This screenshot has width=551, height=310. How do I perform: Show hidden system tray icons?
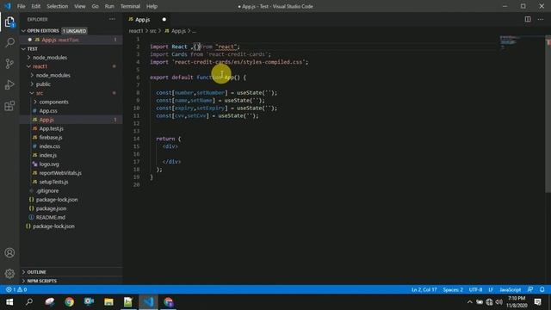(x=469, y=302)
